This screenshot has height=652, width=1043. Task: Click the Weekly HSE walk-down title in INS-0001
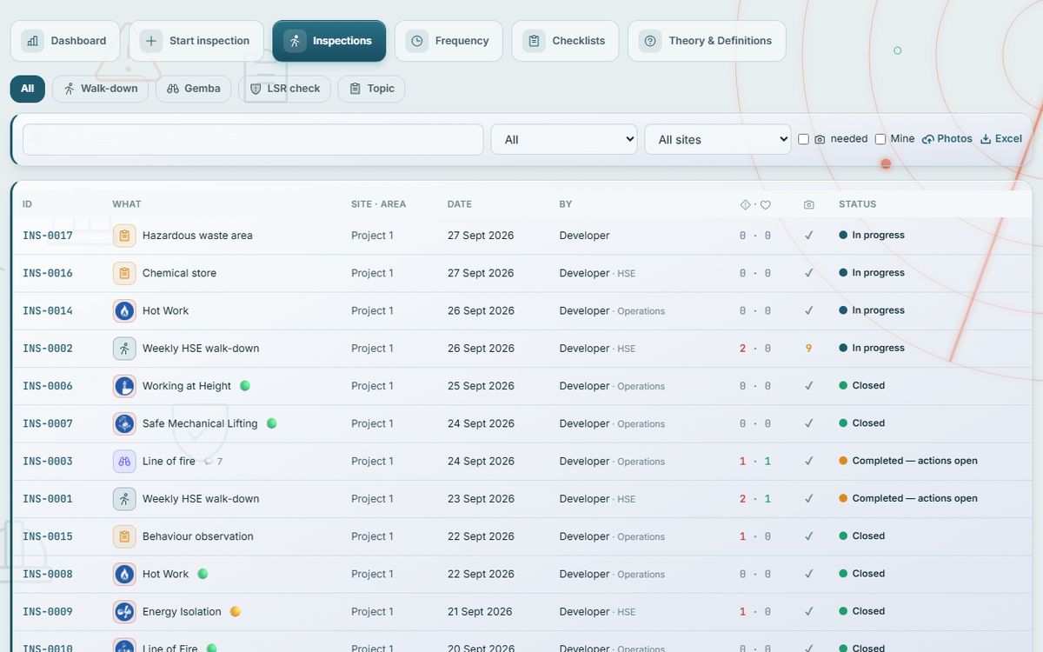pyautogui.click(x=201, y=499)
